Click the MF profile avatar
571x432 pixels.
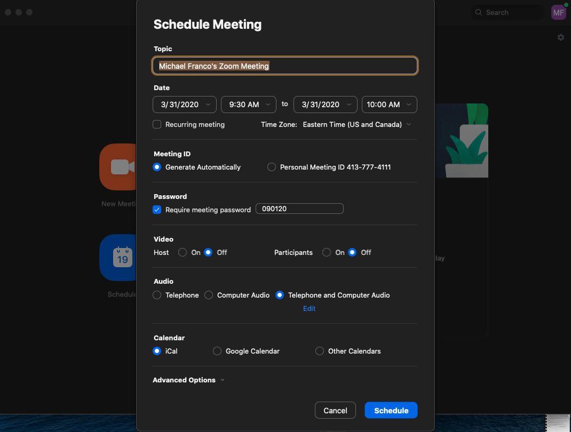(x=558, y=12)
